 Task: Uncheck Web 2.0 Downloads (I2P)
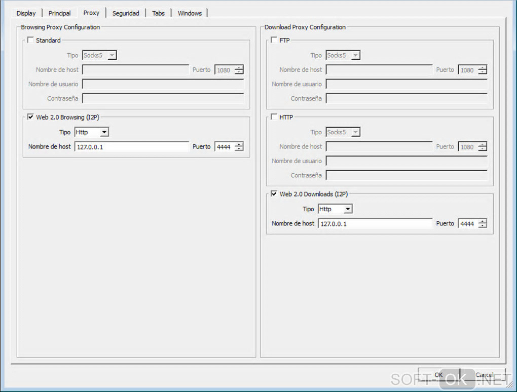tap(274, 193)
